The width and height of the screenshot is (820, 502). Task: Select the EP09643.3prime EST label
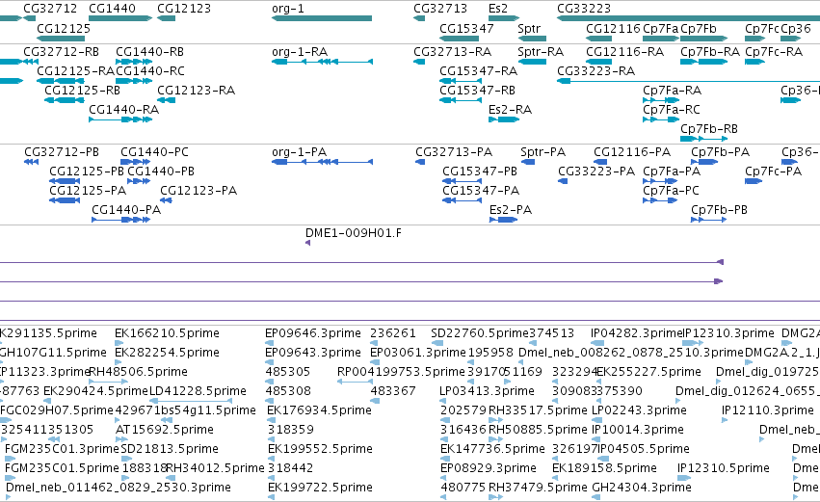(313, 353)
